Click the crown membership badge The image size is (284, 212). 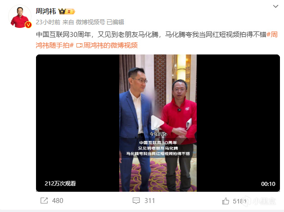[x=67, y=11]
